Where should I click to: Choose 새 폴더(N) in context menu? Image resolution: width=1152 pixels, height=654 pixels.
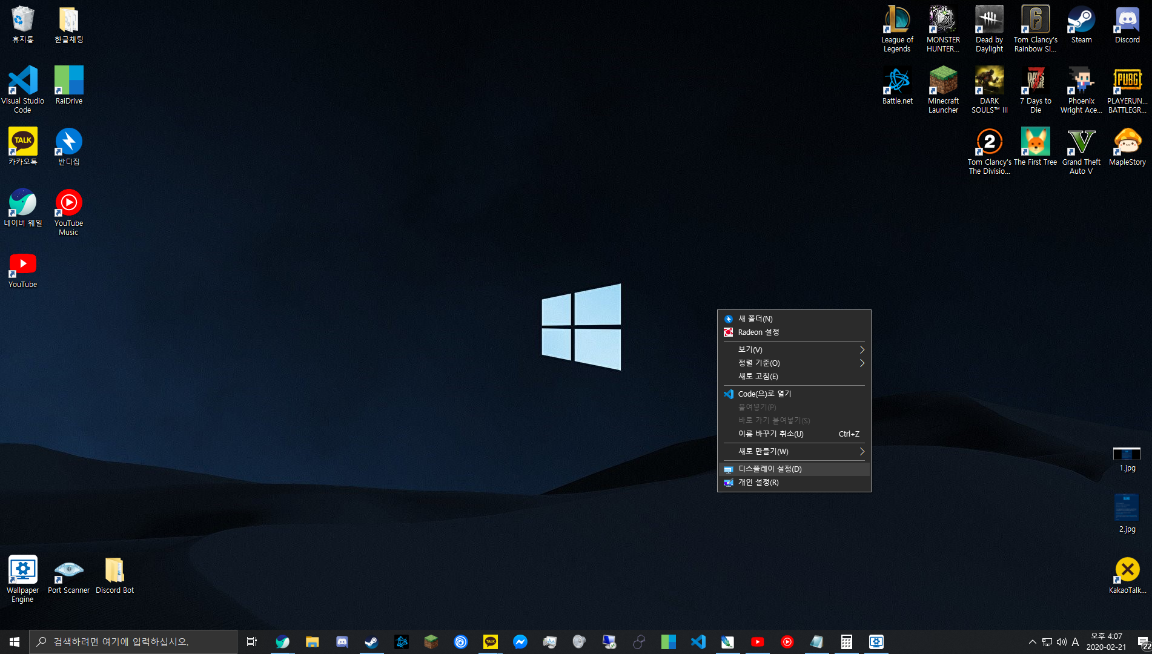794,319
